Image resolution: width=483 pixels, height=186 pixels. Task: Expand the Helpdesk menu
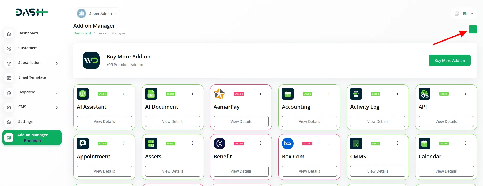(x=32, y=92)
